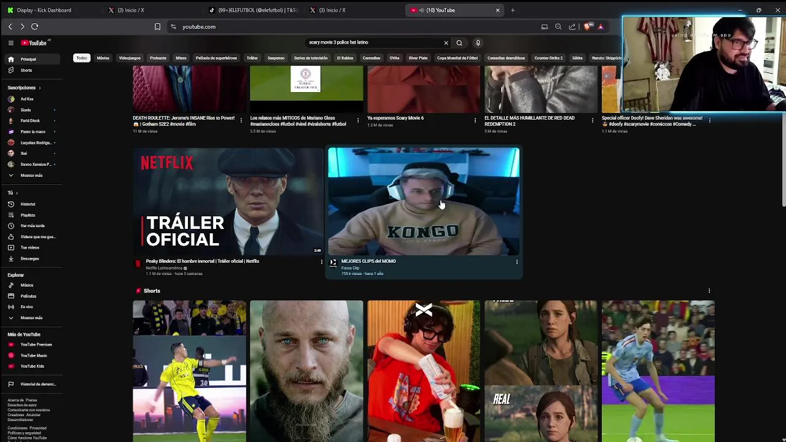Expand the Tú section chevron
This screenshot has width=786, height=442.
point(17,193)
